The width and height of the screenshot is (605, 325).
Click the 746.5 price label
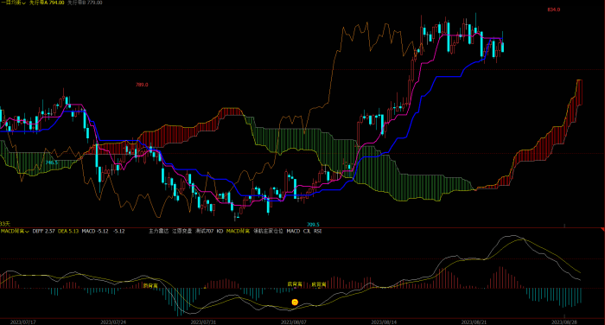pyautogui.click(x=52, y=162)
